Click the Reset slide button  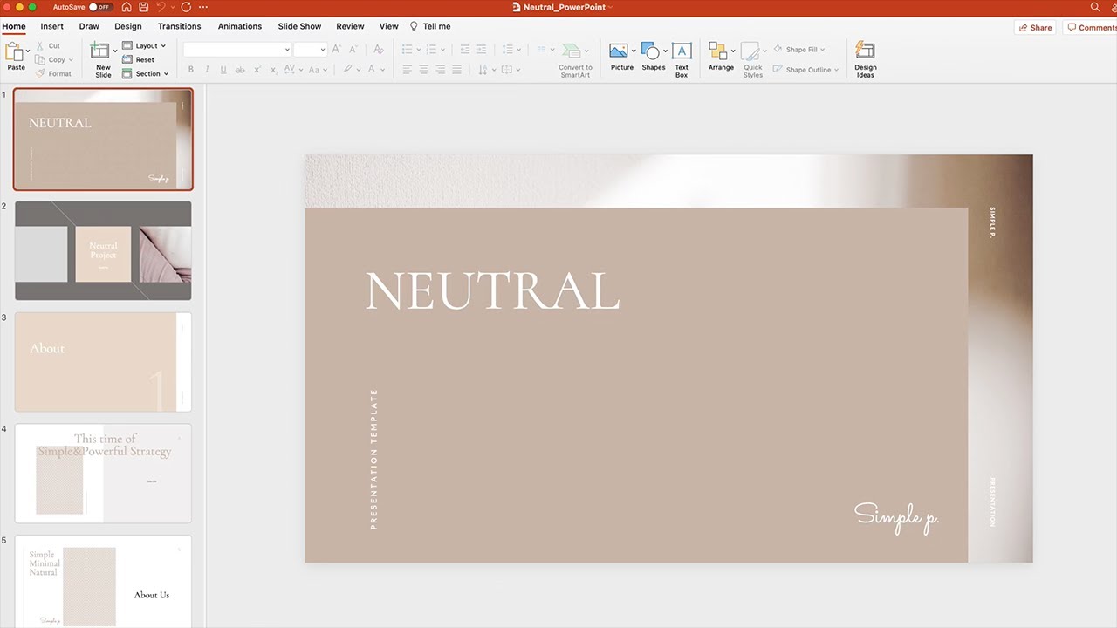pyautogui.click(x=139, y=59)
